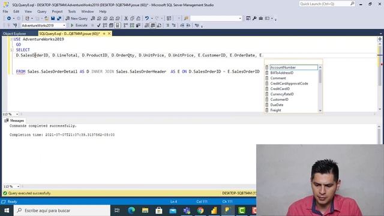Open Microsoft Teams from the taskbar
Image resolution: width=384 pixels, height=216 pixels.
[x=187, y=211]
